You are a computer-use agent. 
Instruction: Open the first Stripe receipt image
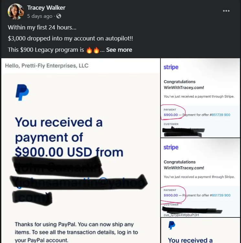[x=200, y=98]
